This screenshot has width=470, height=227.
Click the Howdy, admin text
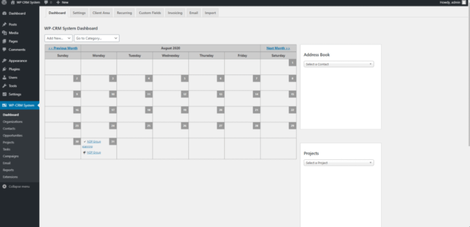(x=450, y=2)
